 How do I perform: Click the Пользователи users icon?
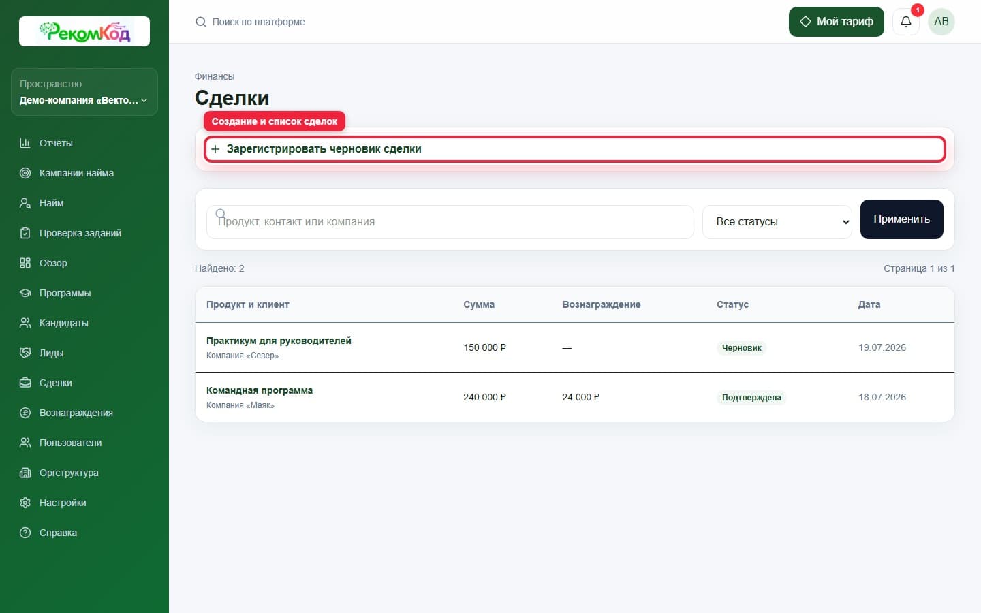click(x=25, y=443)
